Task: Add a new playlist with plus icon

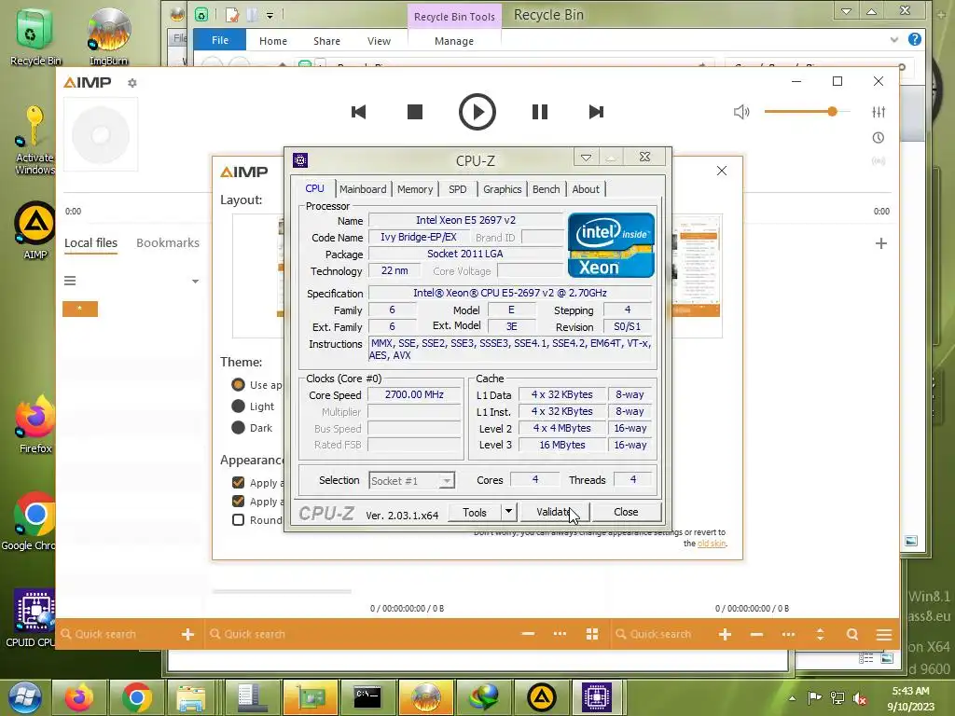Action: click(880, 243)
